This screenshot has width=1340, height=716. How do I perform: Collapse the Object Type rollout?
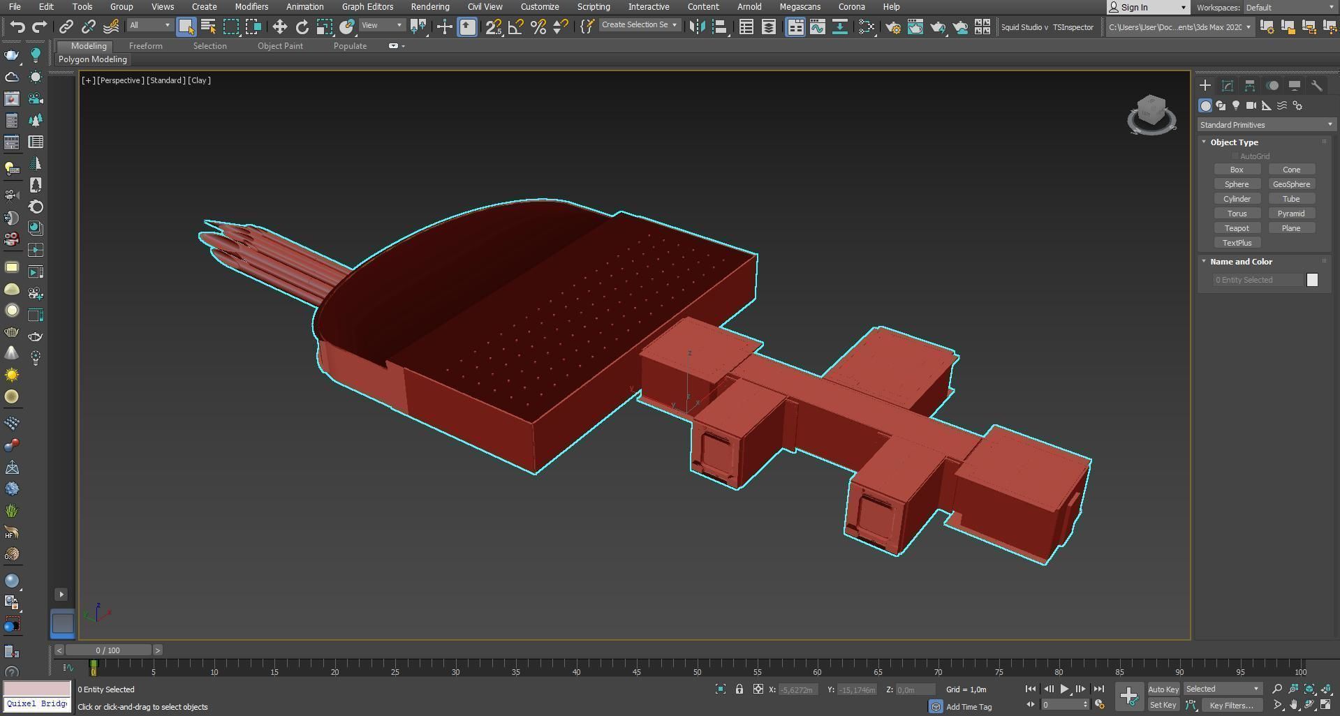point(1204,142)
